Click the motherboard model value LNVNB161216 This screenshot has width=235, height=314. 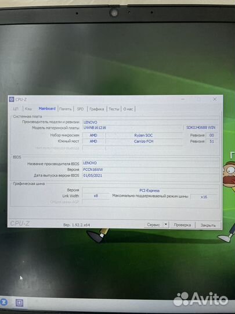coord(132,127)
